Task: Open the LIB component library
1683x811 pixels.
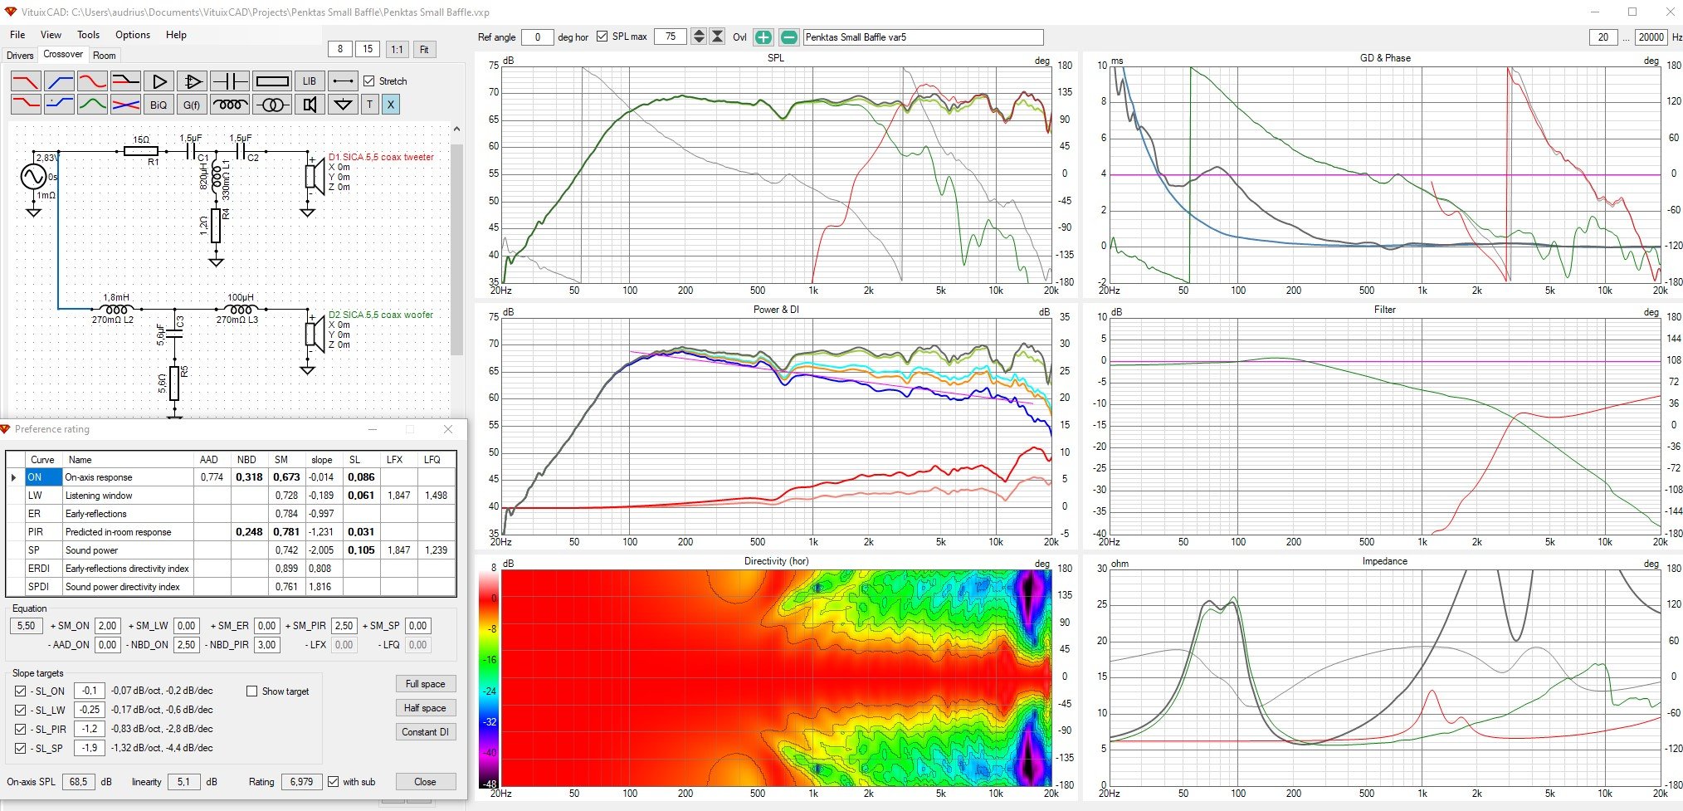Action: point(310,81)
